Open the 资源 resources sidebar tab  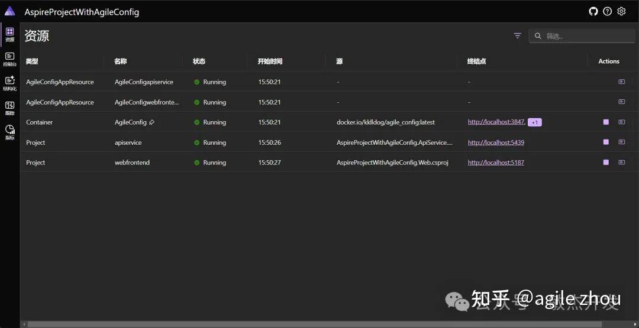[10, 35]
